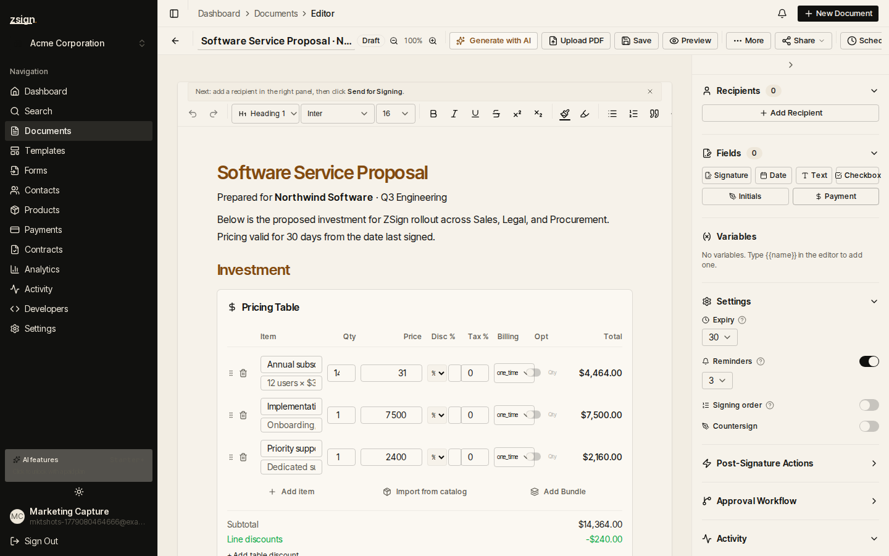Open the notifications bell

click(782, 14)
